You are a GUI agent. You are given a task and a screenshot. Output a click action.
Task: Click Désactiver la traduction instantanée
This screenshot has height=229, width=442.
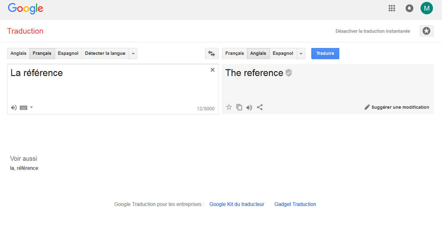tap(373, 31)
